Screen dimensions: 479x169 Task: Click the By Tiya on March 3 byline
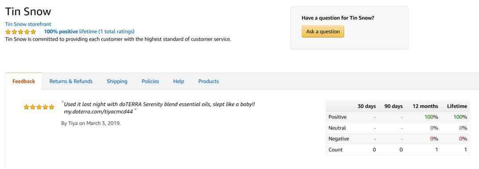(91, 123)
